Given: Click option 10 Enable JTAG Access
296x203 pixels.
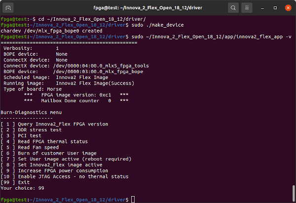Looking at the screenshot, I should tap(65, 177).
